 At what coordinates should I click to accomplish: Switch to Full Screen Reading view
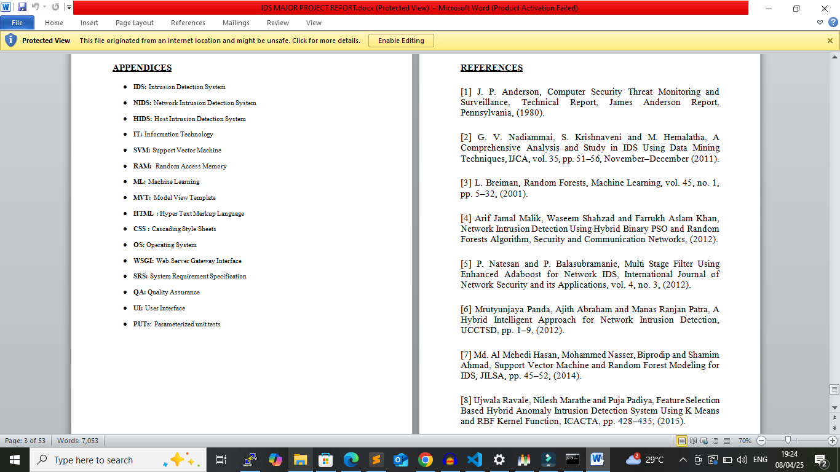click(x=694, y=441)
